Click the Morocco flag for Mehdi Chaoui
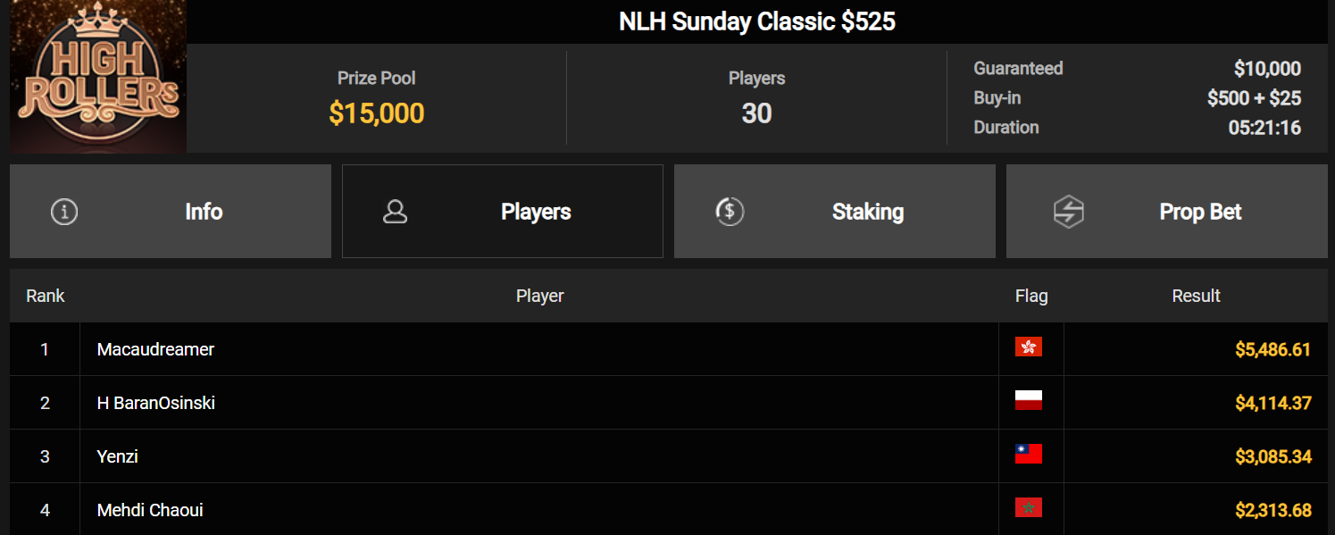Screen dimensions: 1335x535 [x=1029, y=508]
